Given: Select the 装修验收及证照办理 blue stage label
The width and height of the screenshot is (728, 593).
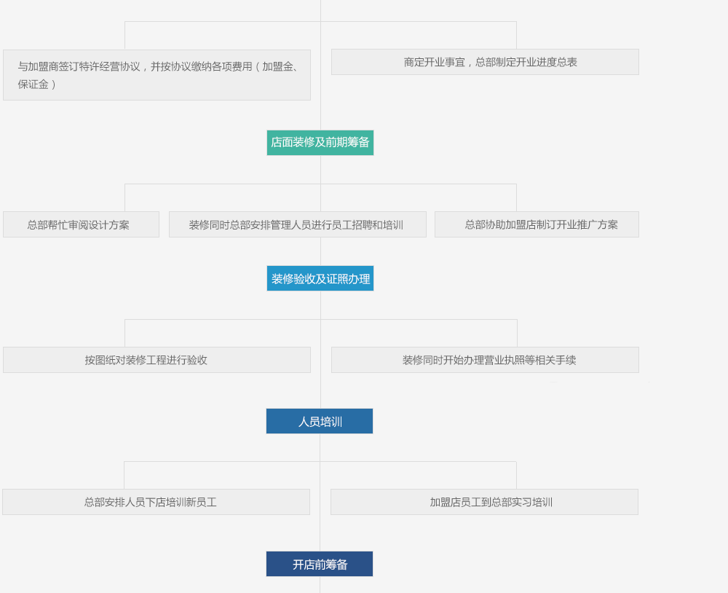Looking at the screenshot, I should click(x=320, y=278).
